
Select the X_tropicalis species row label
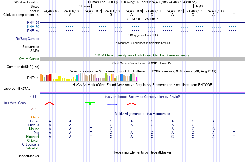pos(30,144)
